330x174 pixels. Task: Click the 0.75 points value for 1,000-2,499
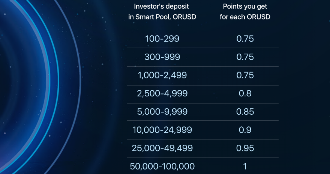tap(245, 75)
